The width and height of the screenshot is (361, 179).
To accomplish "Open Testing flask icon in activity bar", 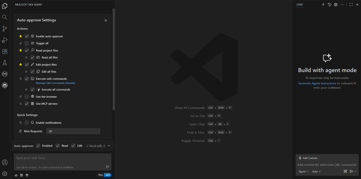I will point(5,63).
